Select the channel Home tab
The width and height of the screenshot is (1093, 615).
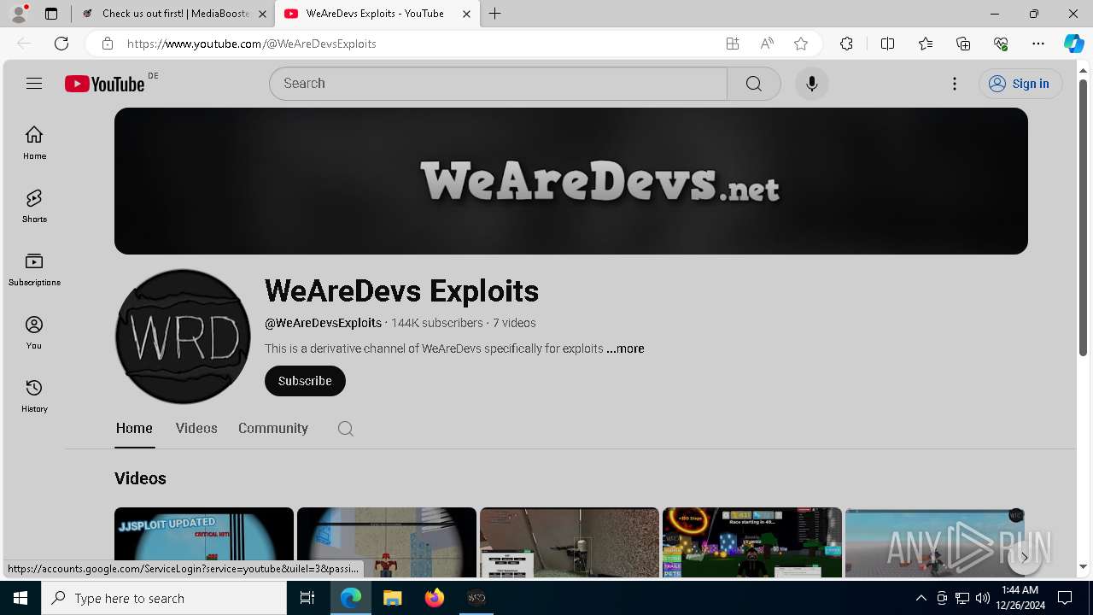pos(134,429)
